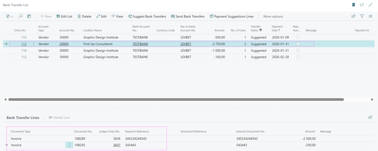Open entry number 113 link
The width and height of the screenshot is (378, 151).
[x=24, y=44]
